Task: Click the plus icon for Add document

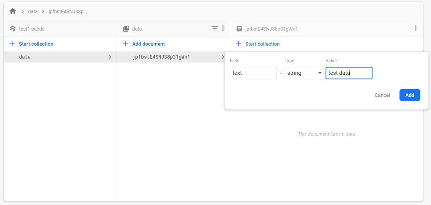Action: click(x=125, y=44)
